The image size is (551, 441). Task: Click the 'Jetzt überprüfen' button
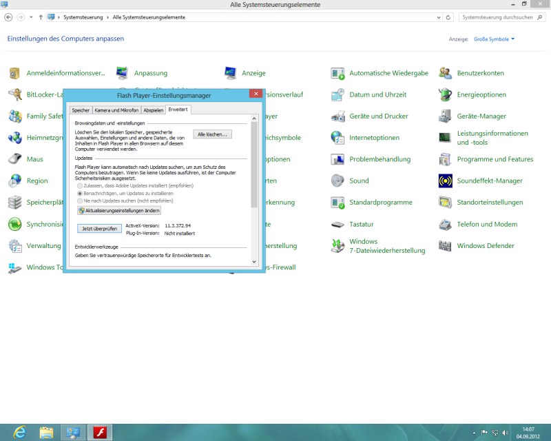99,229
